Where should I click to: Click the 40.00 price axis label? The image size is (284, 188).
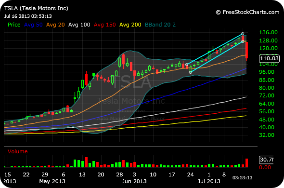tap(267, 127)
